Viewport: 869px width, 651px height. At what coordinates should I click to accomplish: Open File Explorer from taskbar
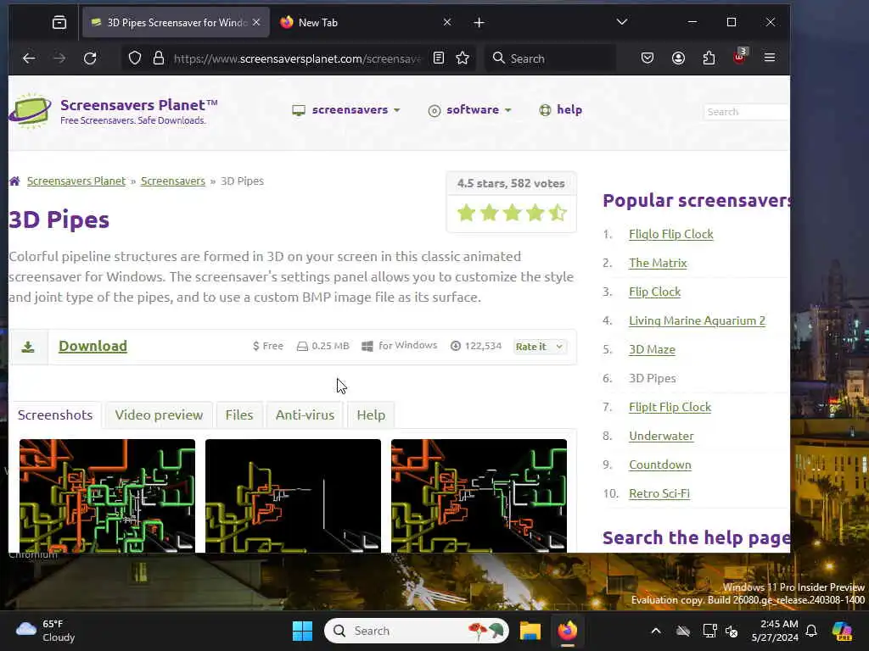tap(530, 631)
